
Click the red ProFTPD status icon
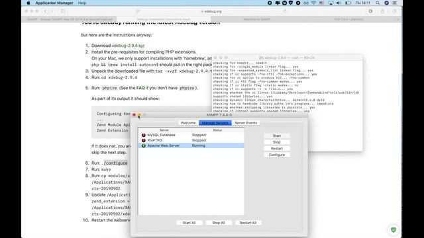144,140
